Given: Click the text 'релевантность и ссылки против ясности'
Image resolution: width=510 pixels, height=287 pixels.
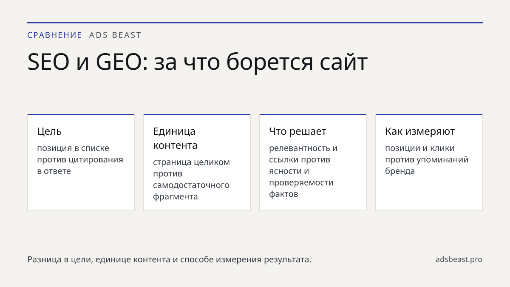Looking at the screenshot, I should (303, 159).
